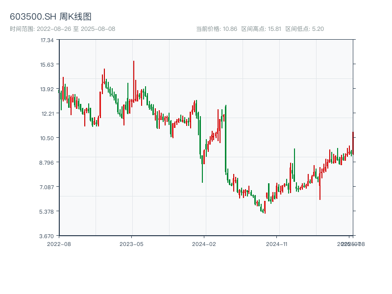Select the 2024-02 x-axis date label
This screenshot has width=392, height=294.
click(204, 244)
